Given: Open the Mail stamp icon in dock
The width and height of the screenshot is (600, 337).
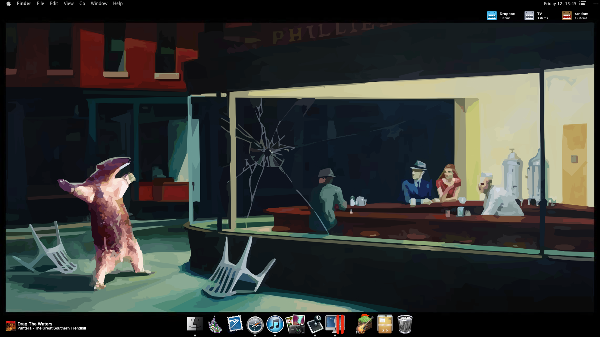Looking at the screenshot, I should [x=235, y=324].
